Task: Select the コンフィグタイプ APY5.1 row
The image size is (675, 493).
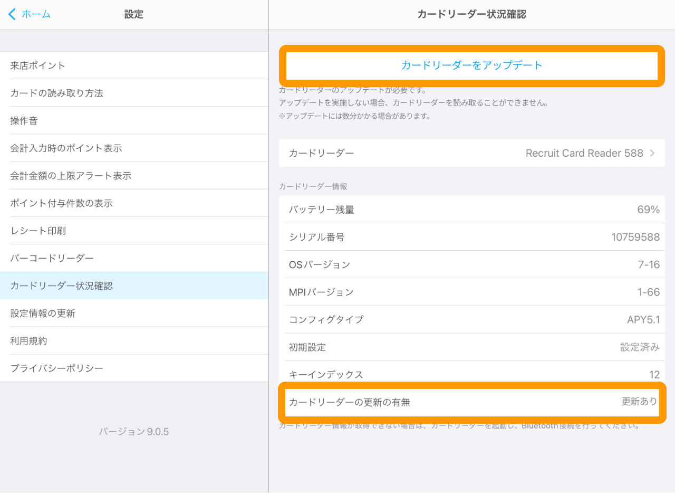Action: coord(471,319)
